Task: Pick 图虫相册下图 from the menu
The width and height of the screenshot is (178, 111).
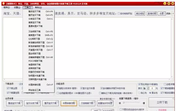Action: (38, 54)
